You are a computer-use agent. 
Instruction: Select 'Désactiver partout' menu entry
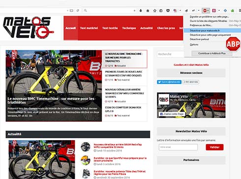(199, 39)
